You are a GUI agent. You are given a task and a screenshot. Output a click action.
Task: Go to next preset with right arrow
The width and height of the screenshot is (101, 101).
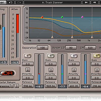(95, 2)
